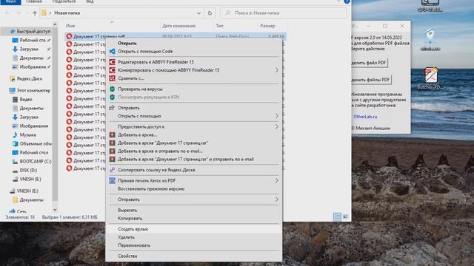Open the desktop icon in the top right corner
Screen dimensions: 474x266
(x=430, y=3)
